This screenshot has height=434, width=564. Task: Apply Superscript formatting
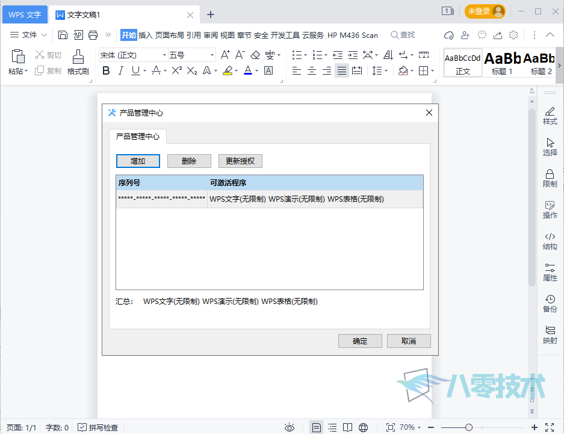click(176, 70)
